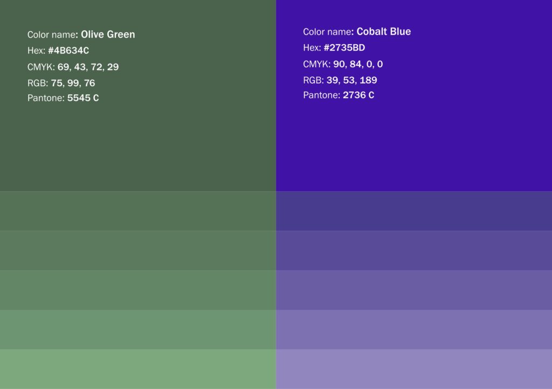The image size is (552, 389).
Task: Pick the lightest purple tint strip
Action: coord(414,369)
